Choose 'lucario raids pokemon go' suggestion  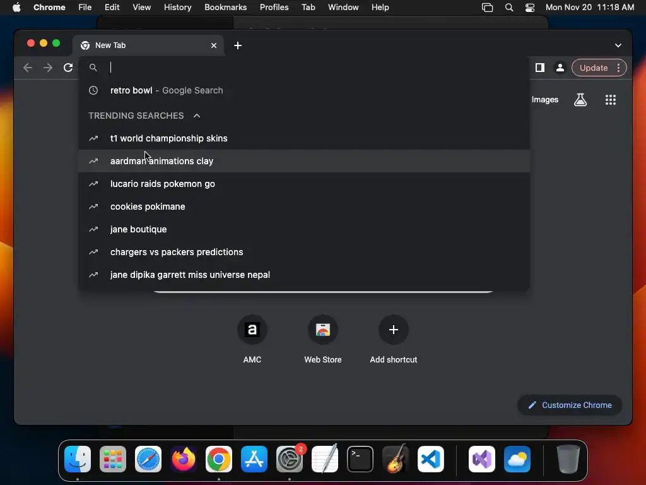click(x=304, y=184)
